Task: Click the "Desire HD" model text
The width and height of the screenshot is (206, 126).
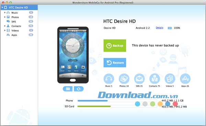Action: [x=110, y=28]
